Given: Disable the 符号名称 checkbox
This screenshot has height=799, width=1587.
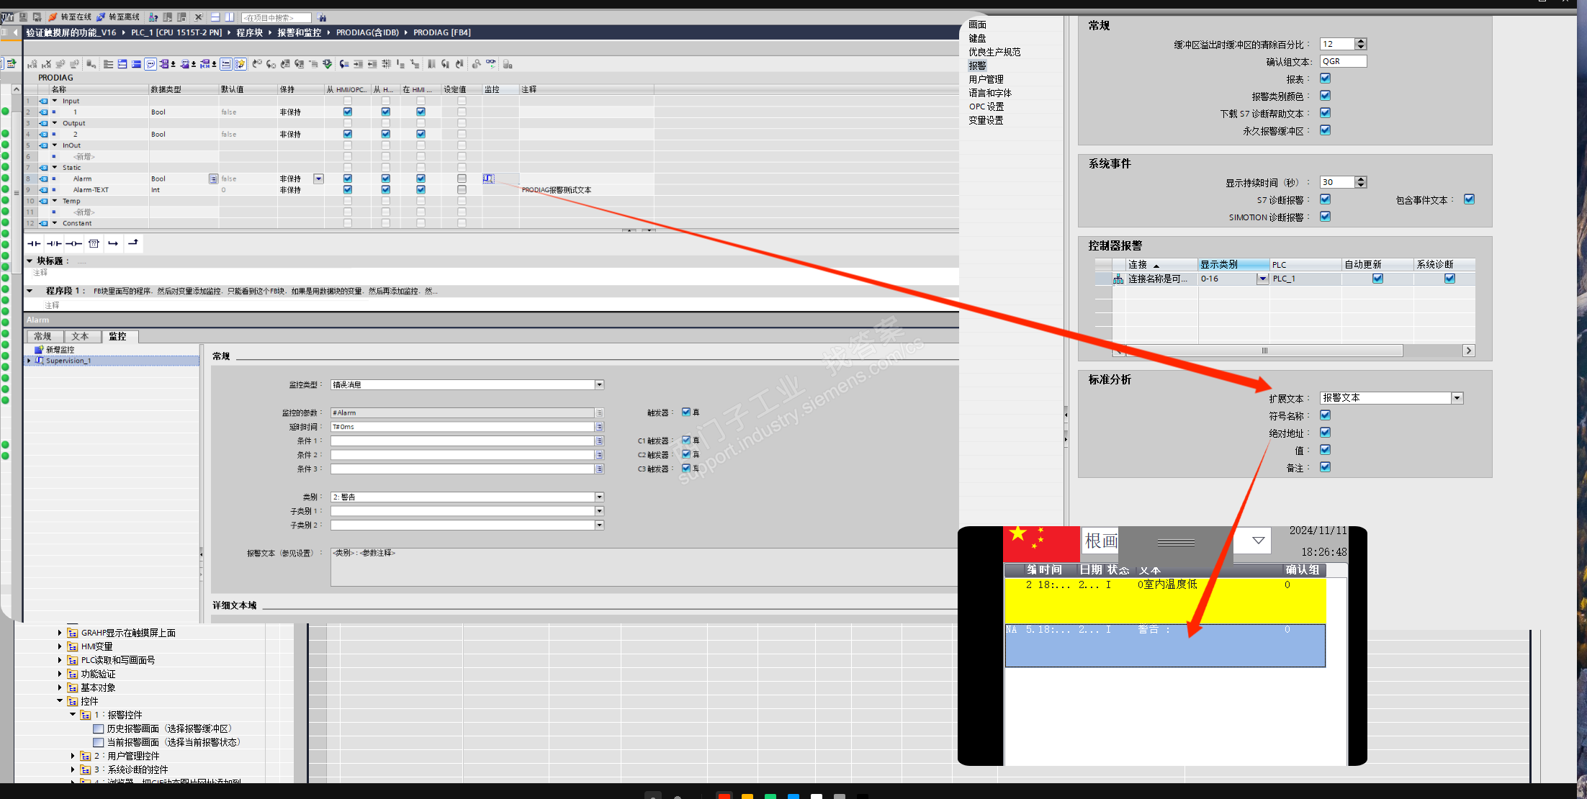Looking at the screenshot, I should (1325, 415).
